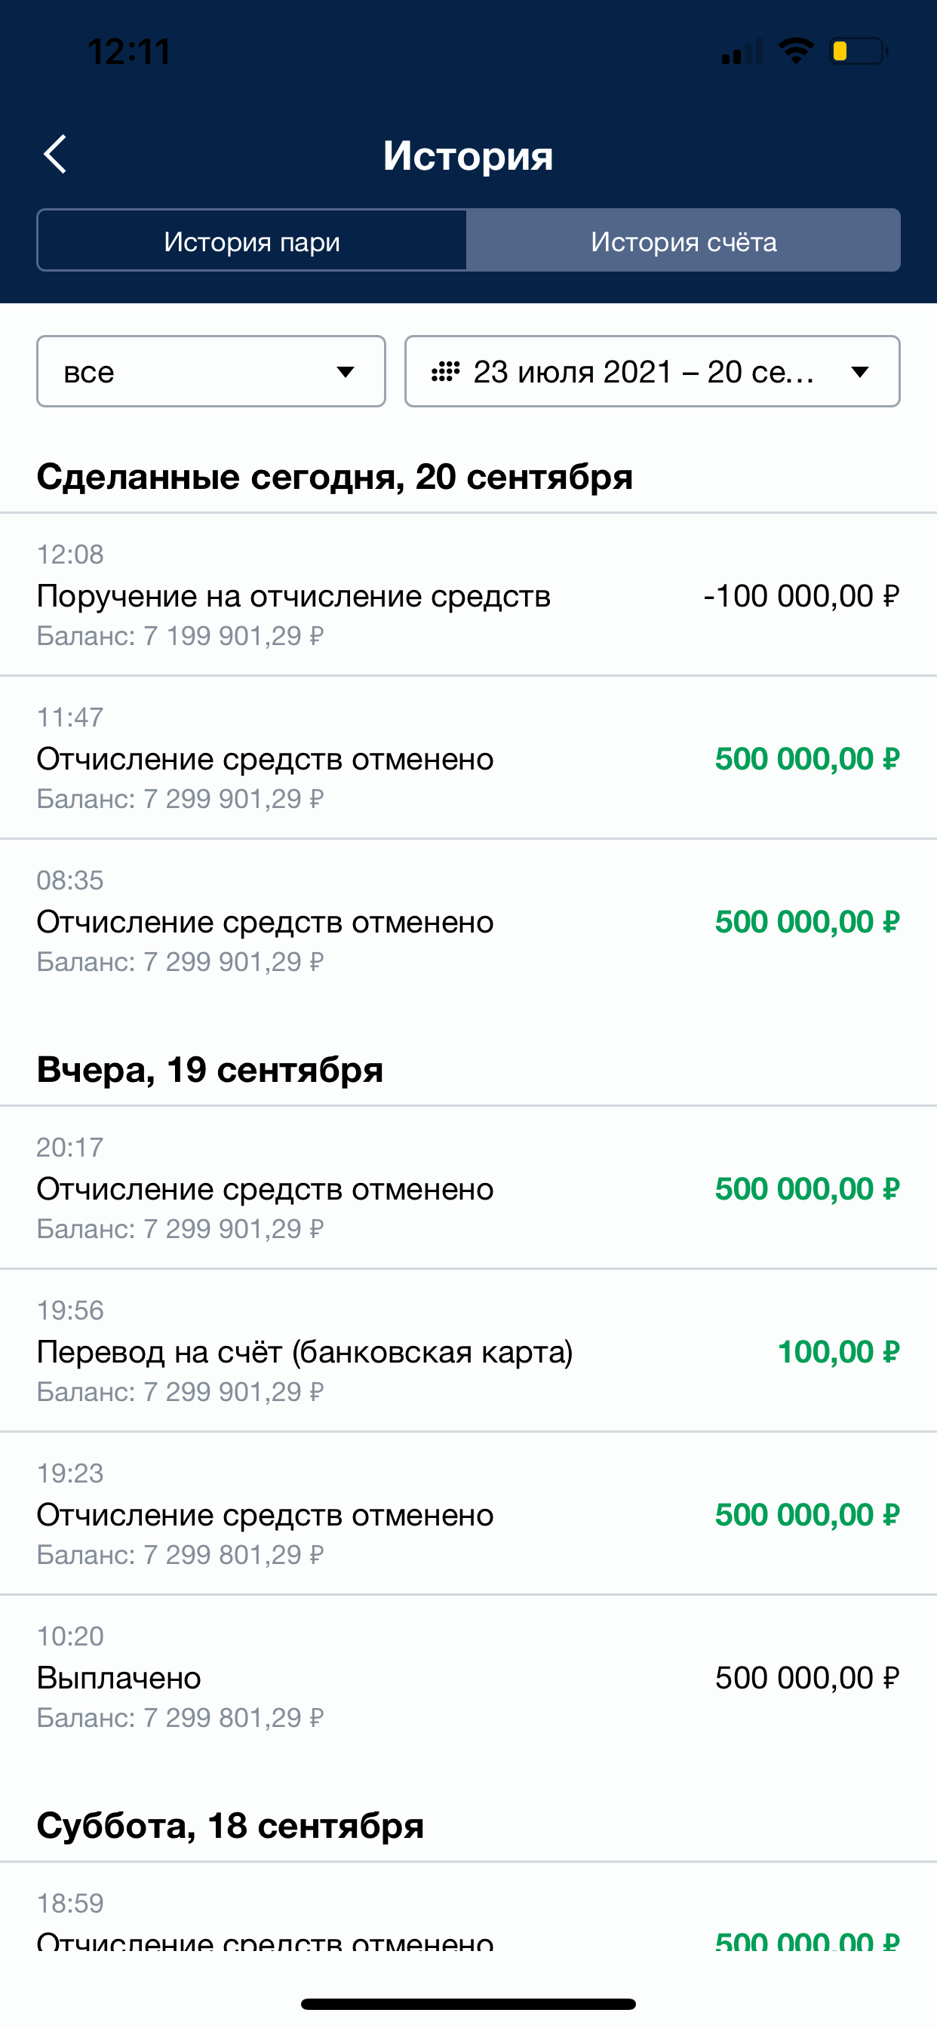Tap the -100 000,00 ₽ amount

pyautogui.click(x=800, y=596)
